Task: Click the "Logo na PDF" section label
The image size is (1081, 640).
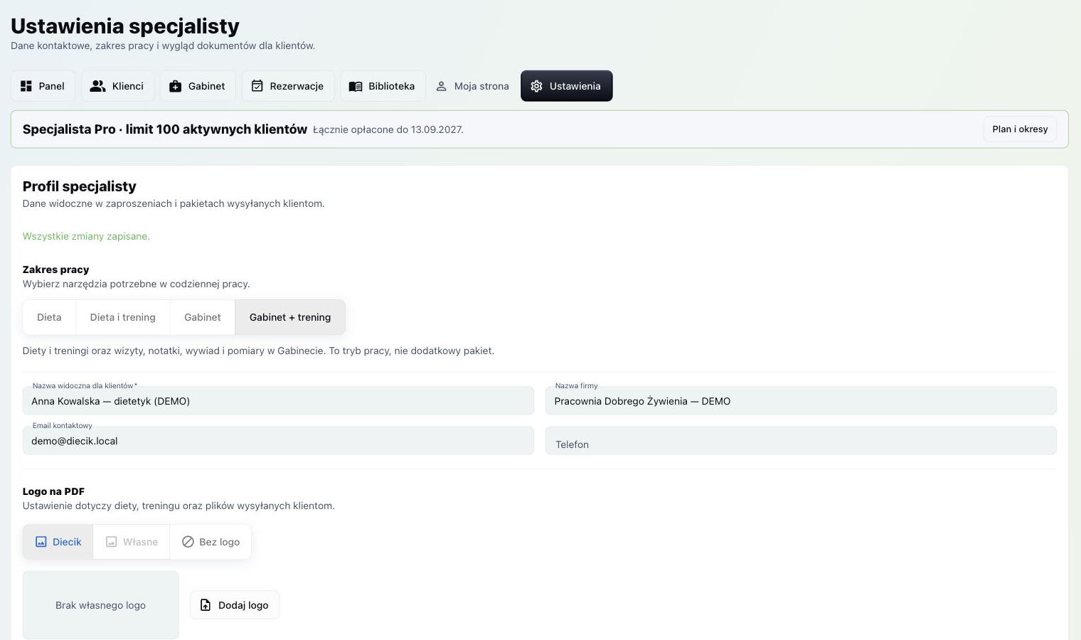Action: point(54,491)
